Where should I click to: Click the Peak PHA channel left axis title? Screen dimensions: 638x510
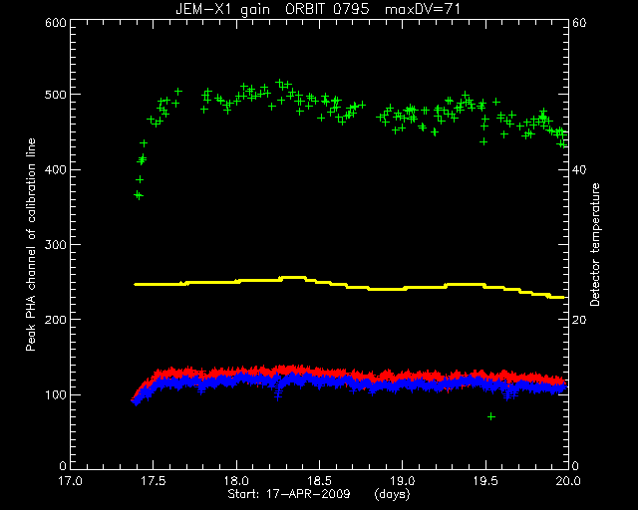point(31,244)
